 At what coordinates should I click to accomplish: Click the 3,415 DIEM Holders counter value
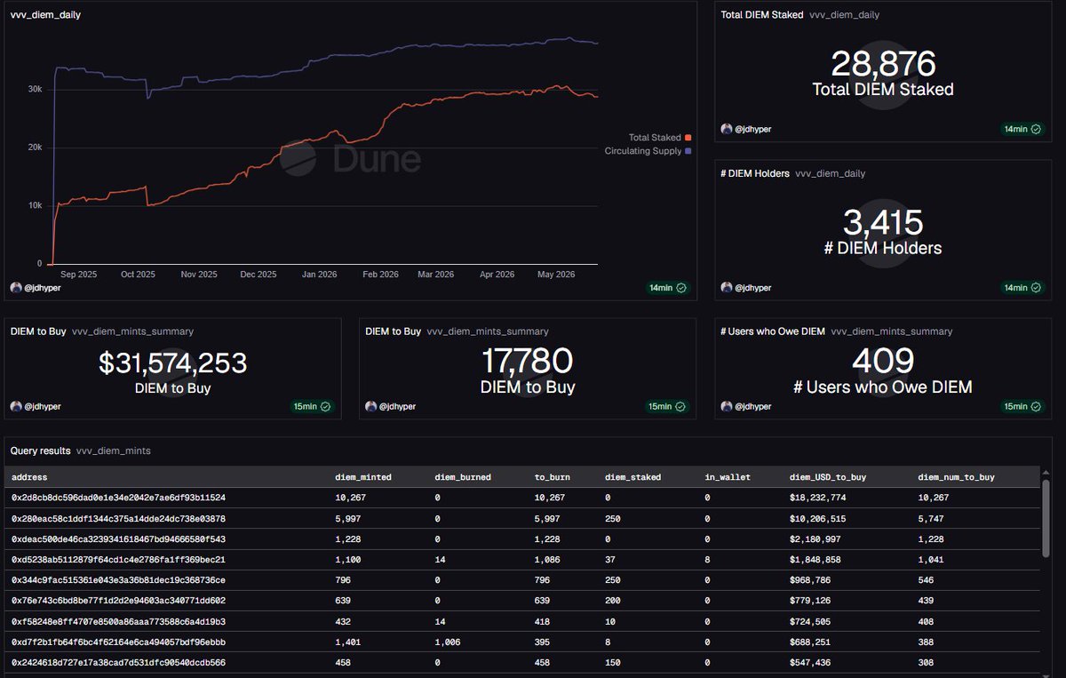pyautogui.click(x=883, y=222)
